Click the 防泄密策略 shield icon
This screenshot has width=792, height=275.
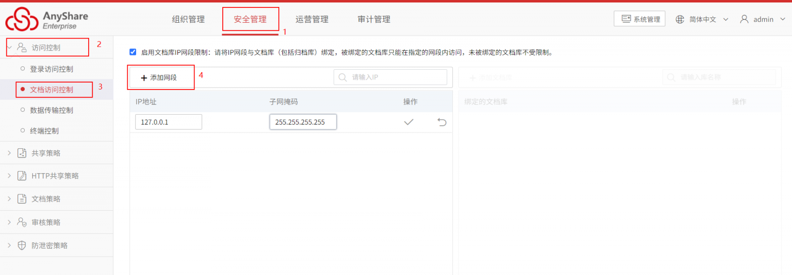point(22,245)
